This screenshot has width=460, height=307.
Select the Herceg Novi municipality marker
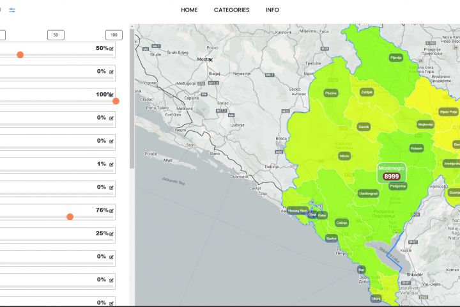coord(297,210)
